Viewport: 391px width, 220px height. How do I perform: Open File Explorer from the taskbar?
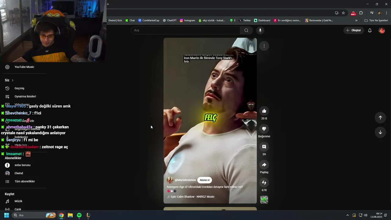pyautogui.click(x=70, y=215)
